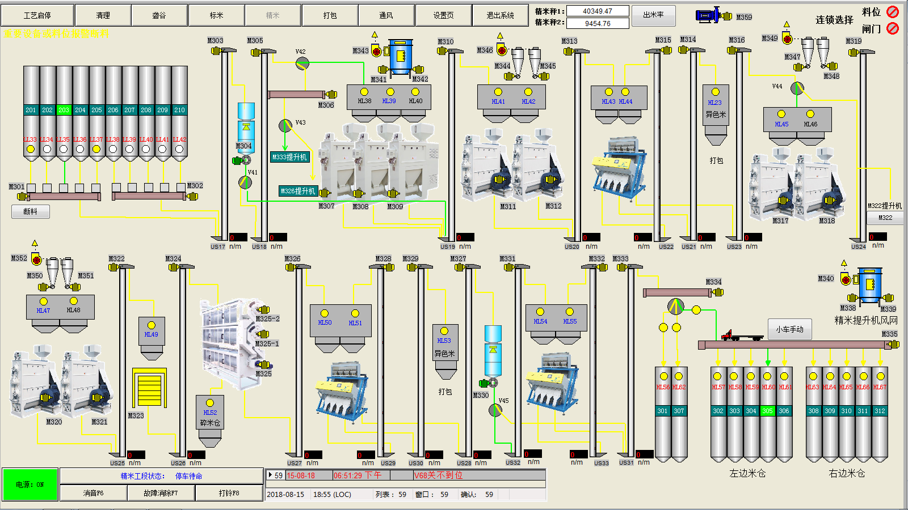Viewport: 908px width, 510px height.
Task: Select bin 305 in 左边米仓
Action: coord(767,411)
